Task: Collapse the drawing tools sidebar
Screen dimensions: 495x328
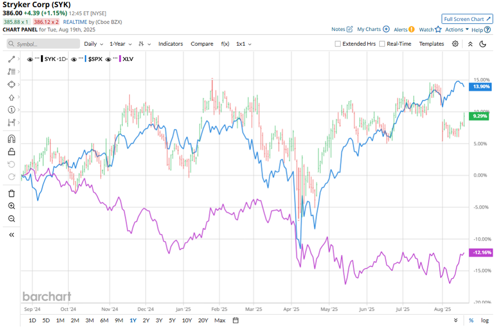Action: click(12, 235)
